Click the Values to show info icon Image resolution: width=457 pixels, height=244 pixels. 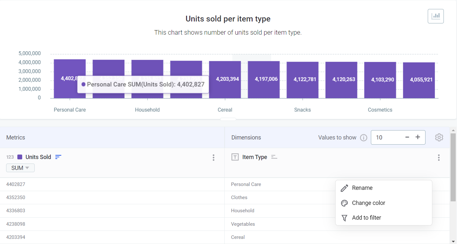[x=363, y=138]
